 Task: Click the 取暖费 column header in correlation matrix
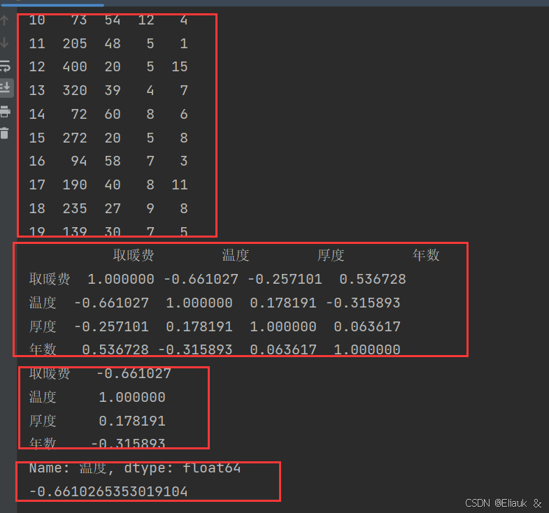(134, 255)
